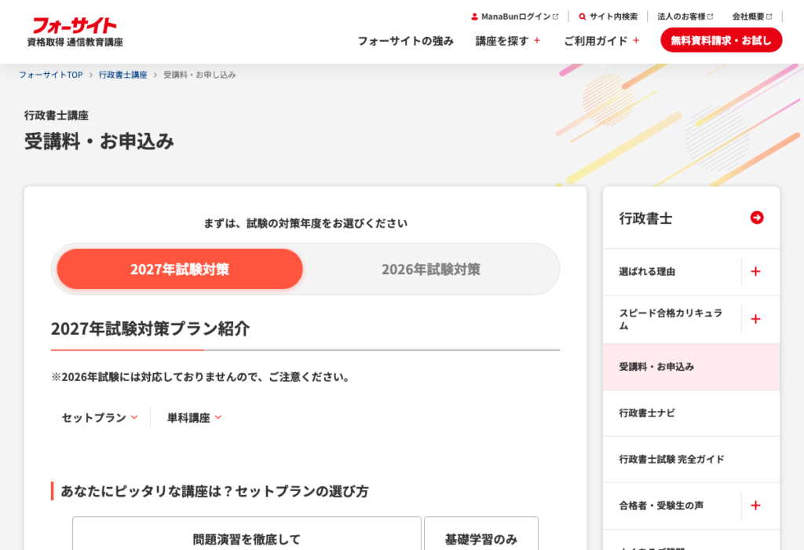This screenshot has height=550, width=804.
Task: Click the 2027年試験対策プラン紹介 heading
Action: (x=150, y=329)
